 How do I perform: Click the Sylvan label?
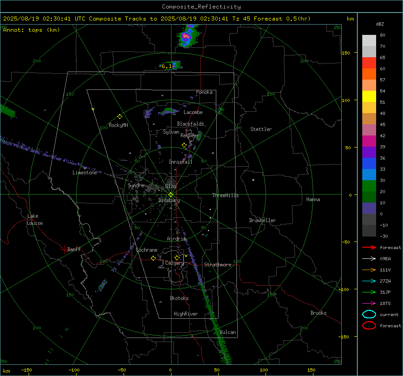(171, 132)
